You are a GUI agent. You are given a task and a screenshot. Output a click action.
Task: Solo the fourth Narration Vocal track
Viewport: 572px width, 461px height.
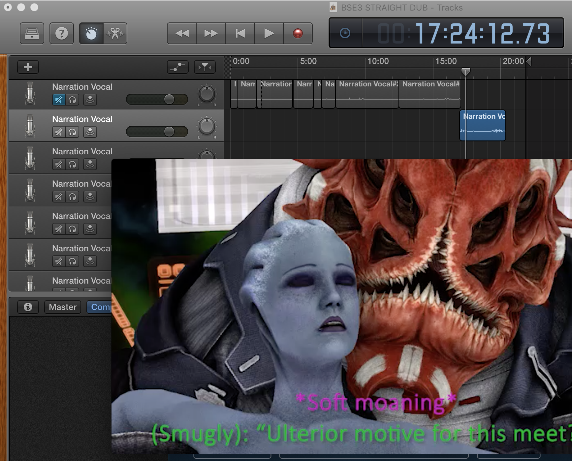click(x=72, y=197)
